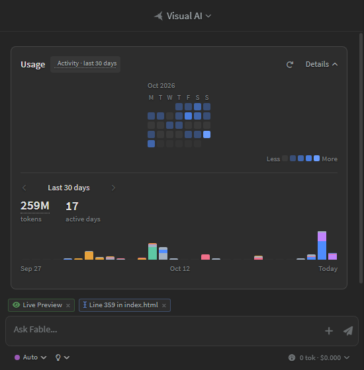Select the brightest heatmap cell on Sunday
The height and width of the screenshot is (370, 364).
point(206,135)
